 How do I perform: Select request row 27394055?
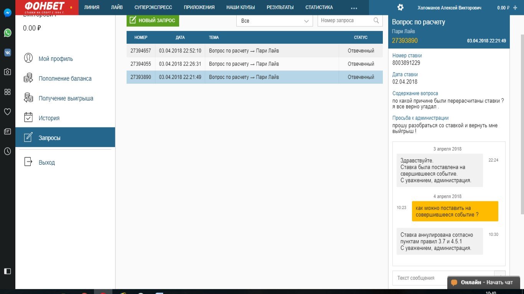(255, 64)
